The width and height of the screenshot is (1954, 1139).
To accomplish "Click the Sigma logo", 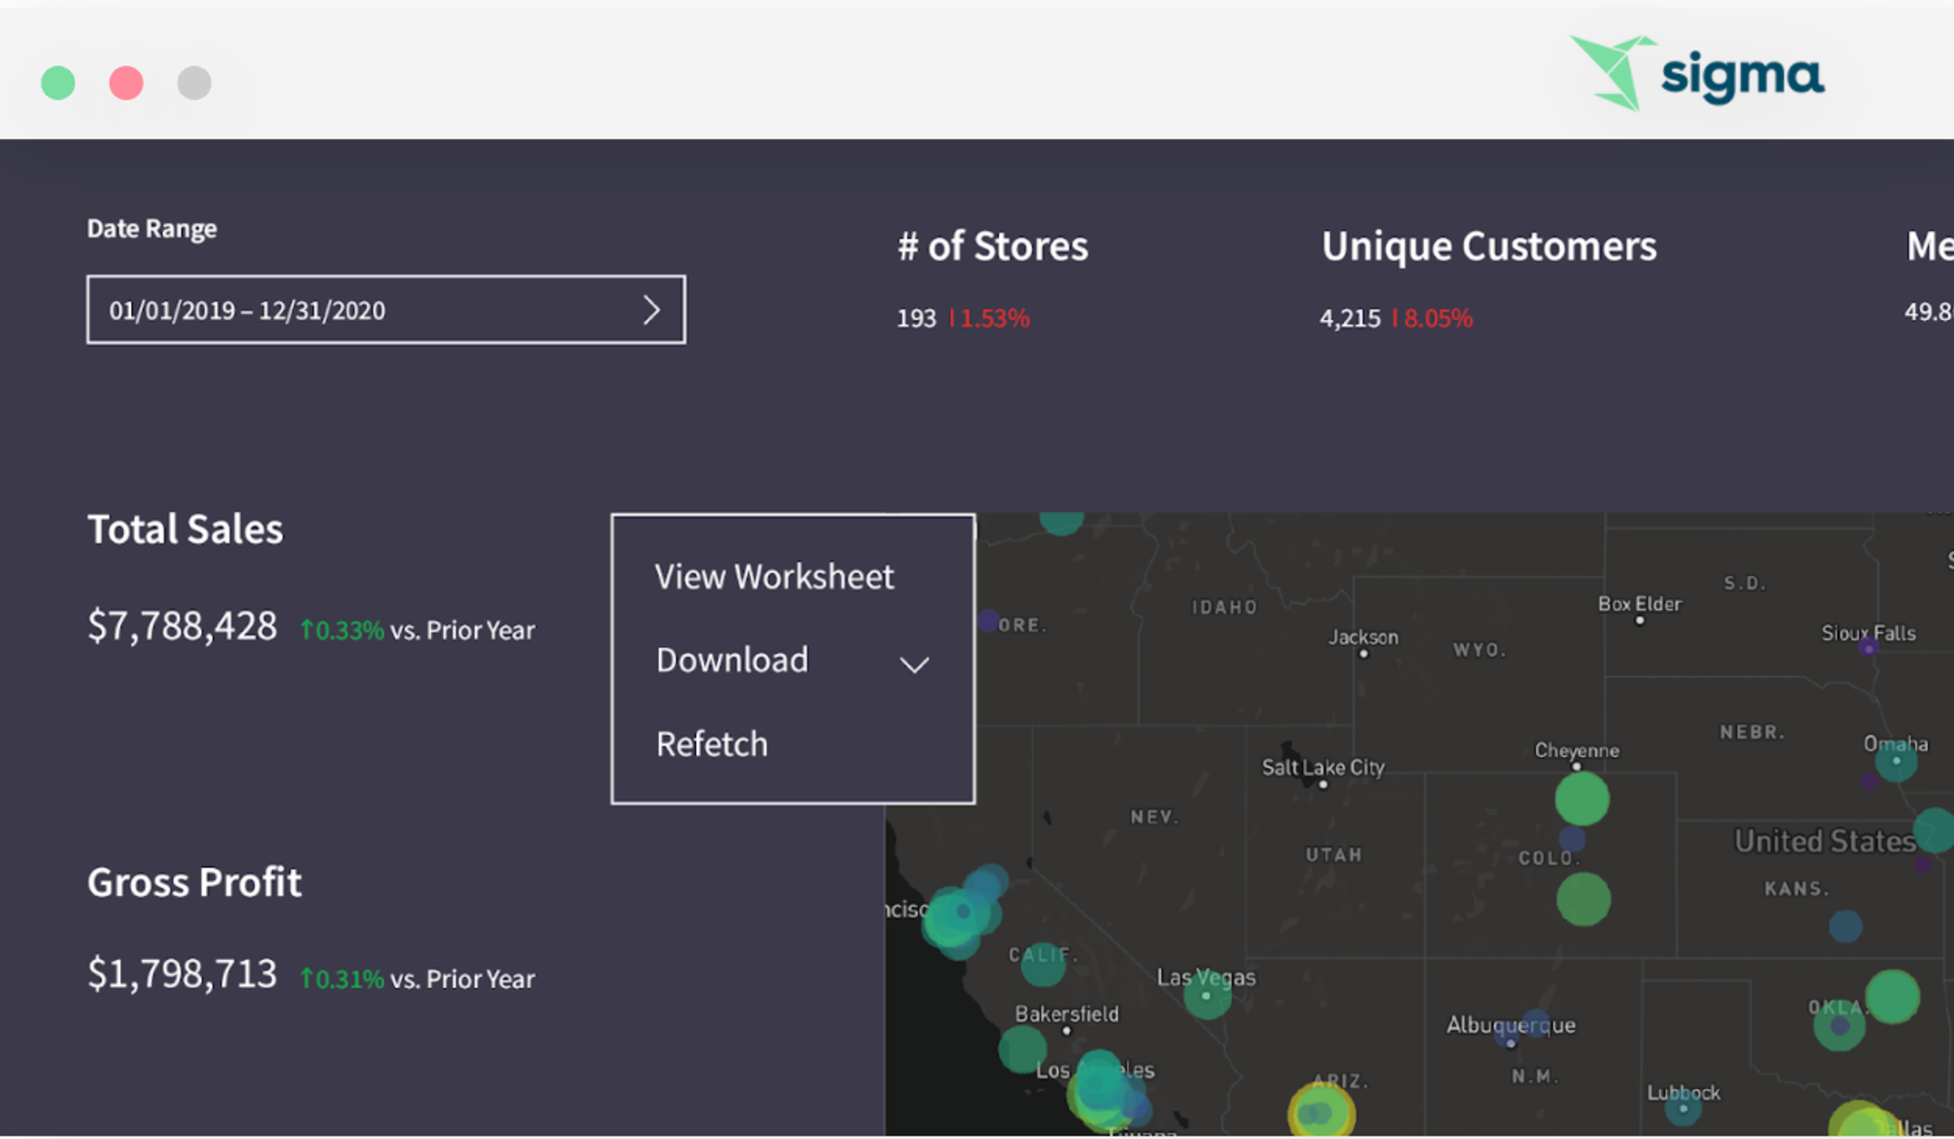I will pyautogui.click(x=1698, y=74).
